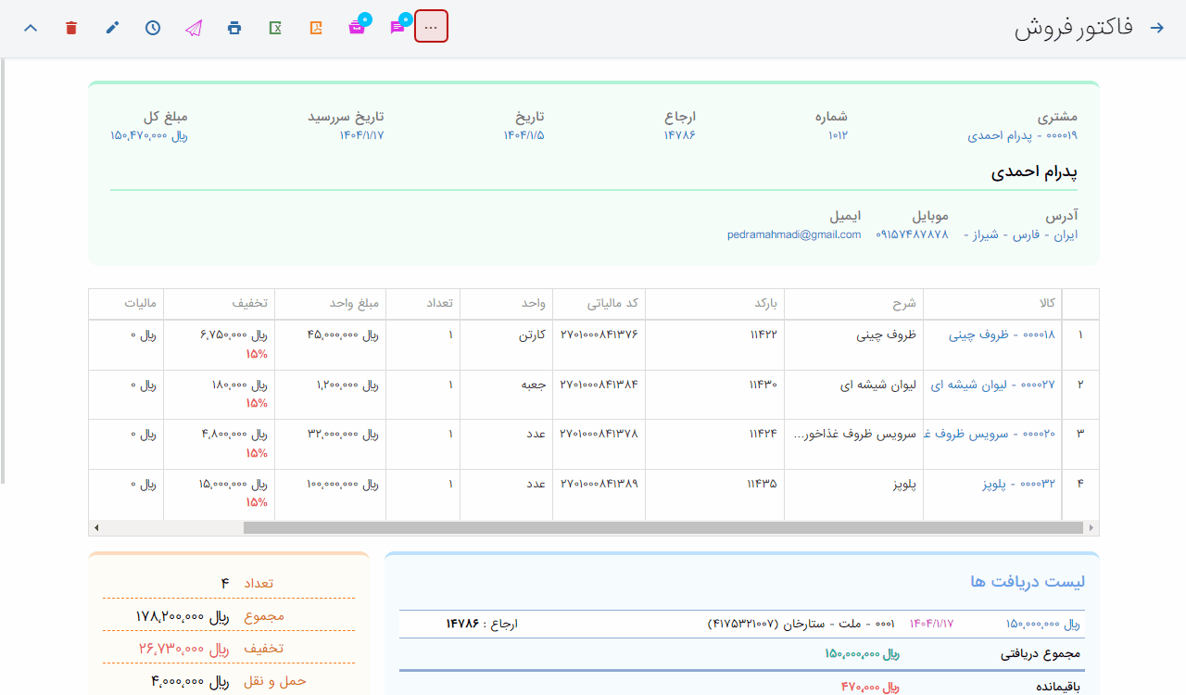This screenshot has width=1186, height=695.
Task: Open product link لیوان شیشه ای
Action: coord(992,384)
